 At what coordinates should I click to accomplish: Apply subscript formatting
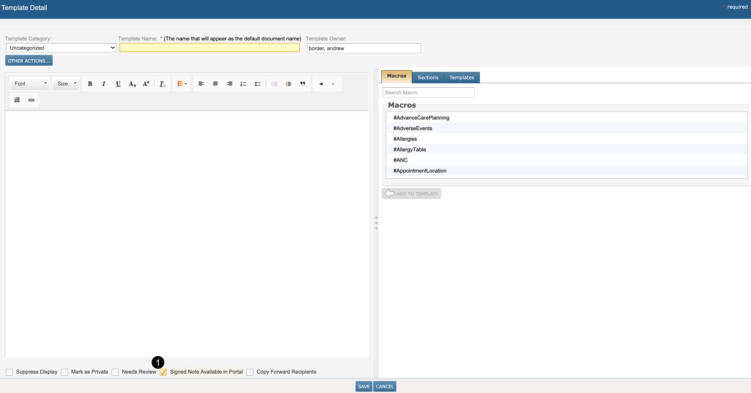132,84
